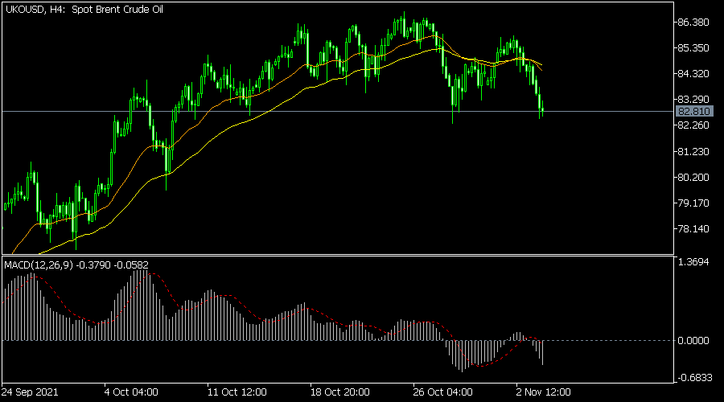
Task: Click the time label 2 Nov 12:00
Action: (544, 392)
